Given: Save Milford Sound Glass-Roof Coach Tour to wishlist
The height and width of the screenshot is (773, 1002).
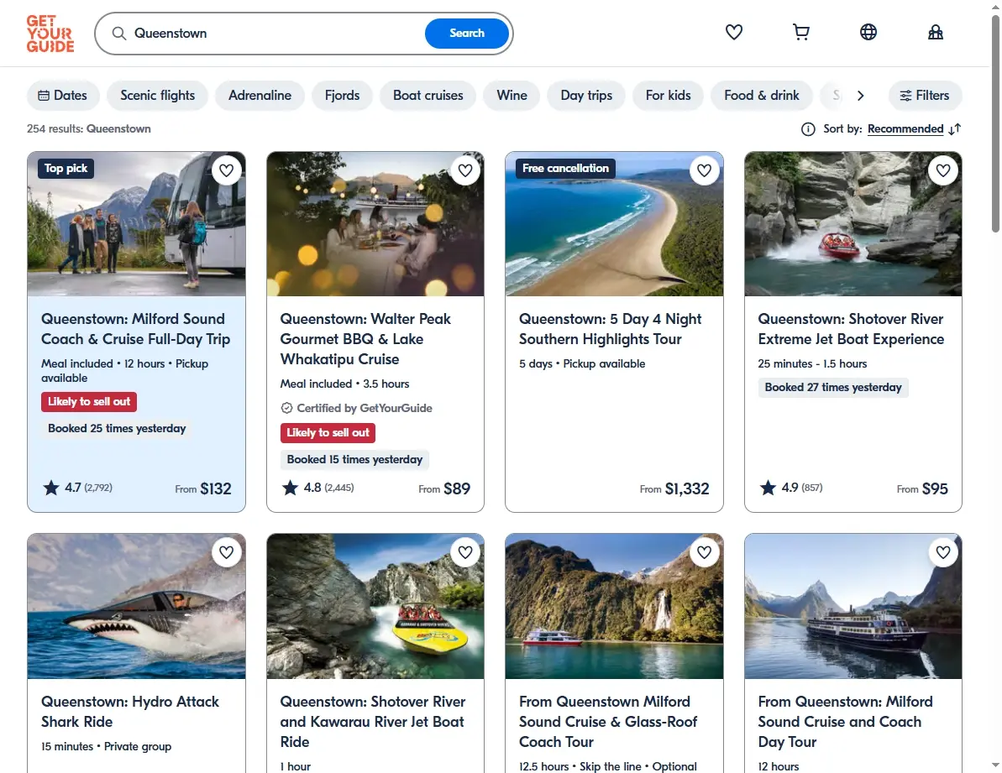Looking at the screenshot, I should pos(704,552).
